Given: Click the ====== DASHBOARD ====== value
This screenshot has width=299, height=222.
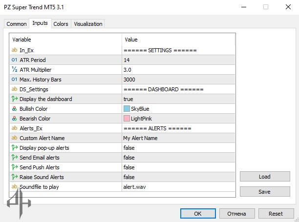Looking at the screenshot, I should [x=164, y=89].
